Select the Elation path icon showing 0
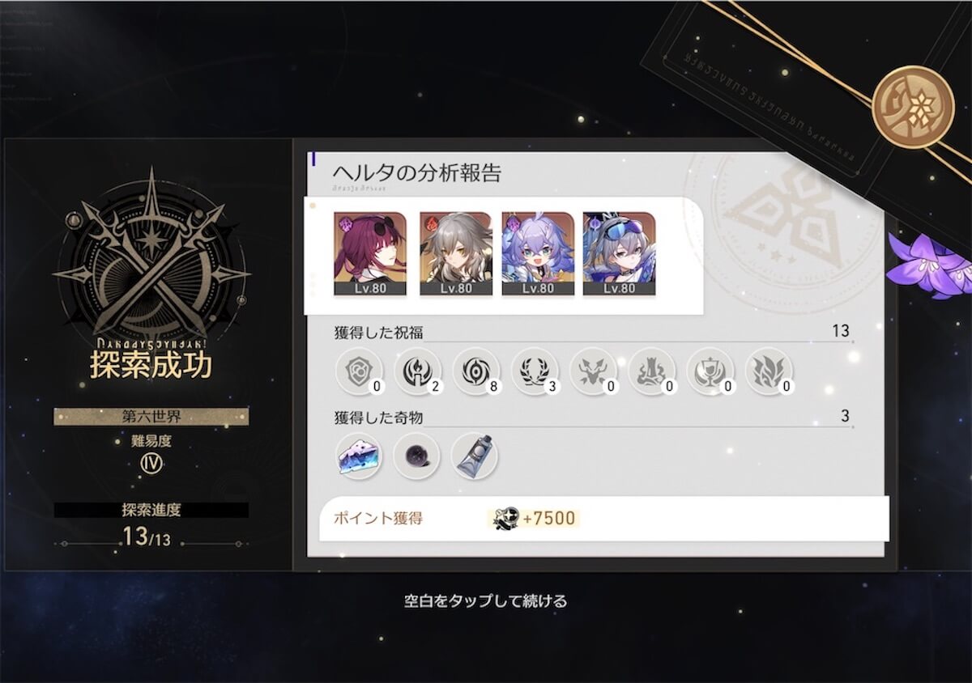The height and width of the screenshot is (683, 972). (x=710, y=371)
